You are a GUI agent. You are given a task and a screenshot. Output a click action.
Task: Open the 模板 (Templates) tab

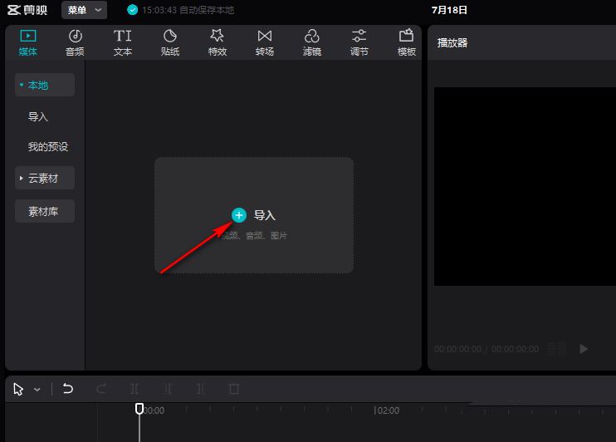(x=406, y=42)
